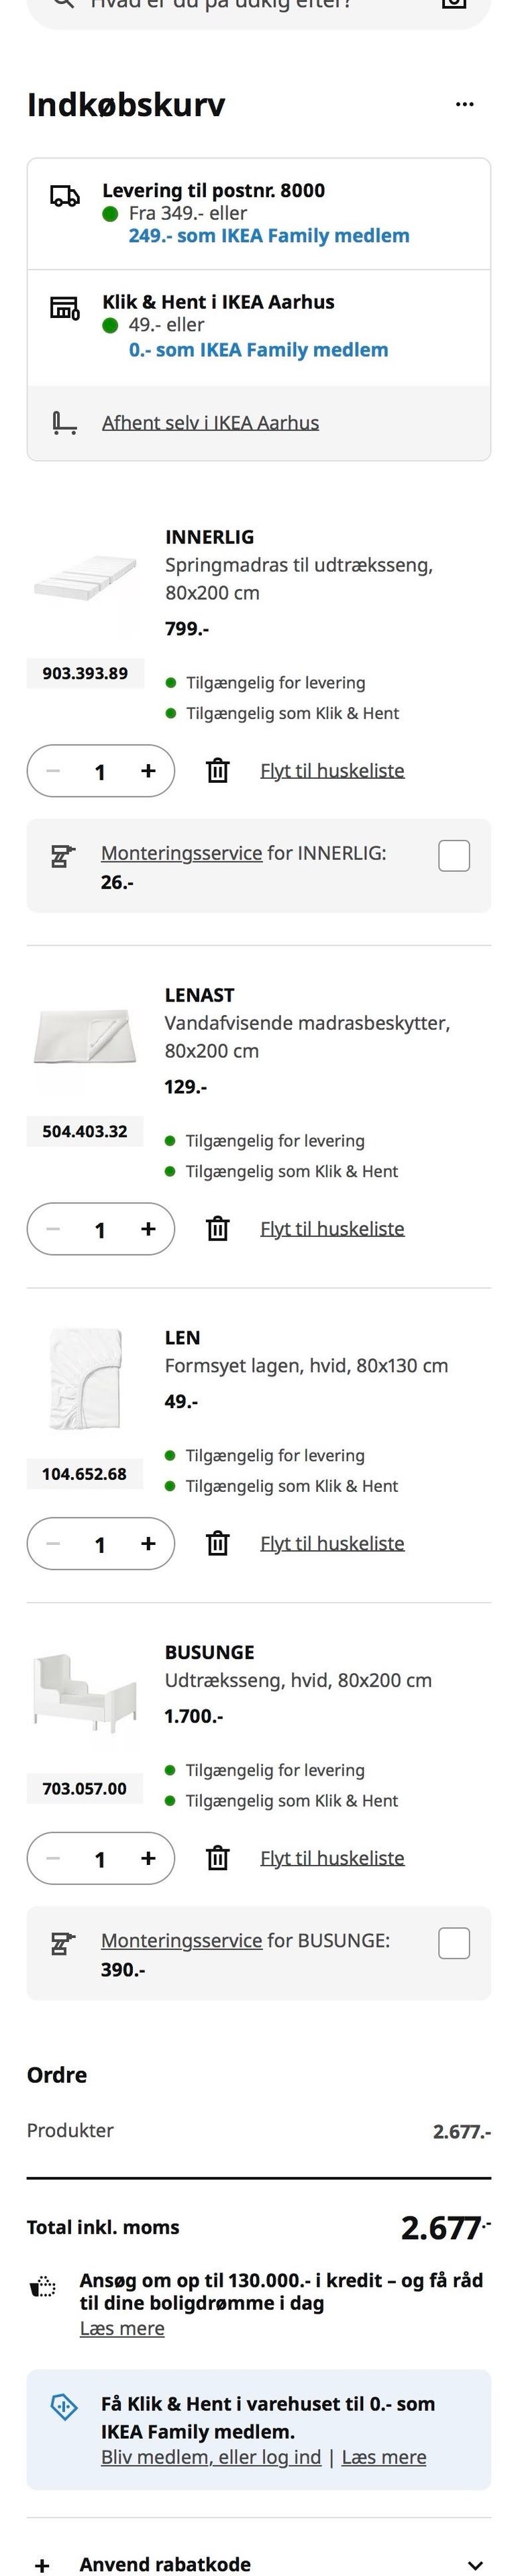This screenshot has width=518, height=2576.
Task: Remove BUSUNGE bed via trash icon
Action: point(217,1858)
